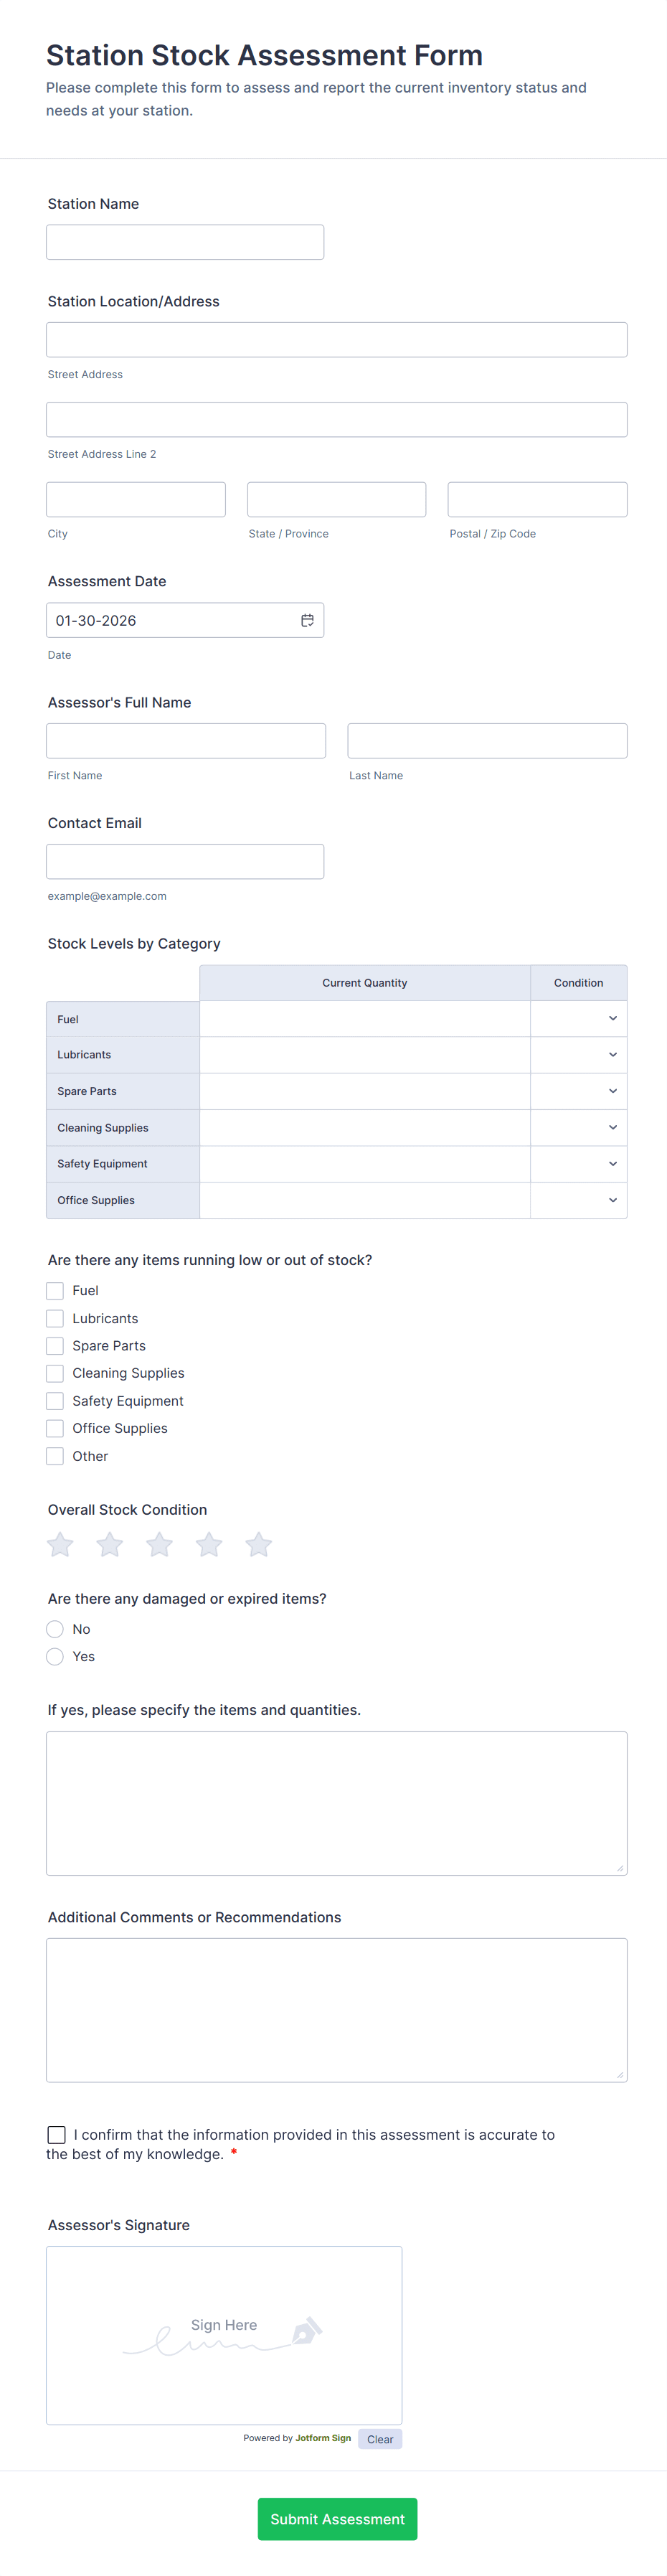The width and height of the screenshot is (667, 2576).
Task: Rate overall stock condition one star
Action: [60, 1545]
